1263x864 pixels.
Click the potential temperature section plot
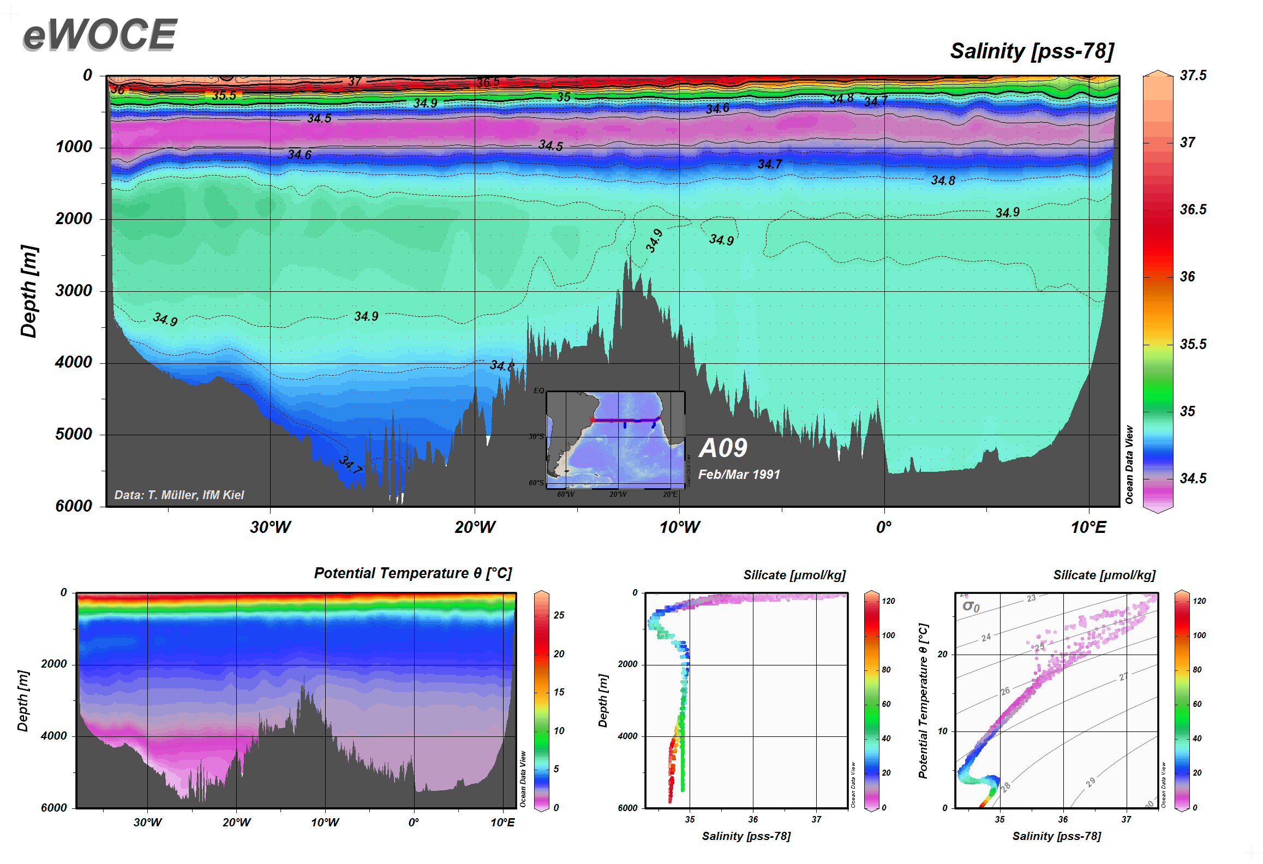coord(296,700)
